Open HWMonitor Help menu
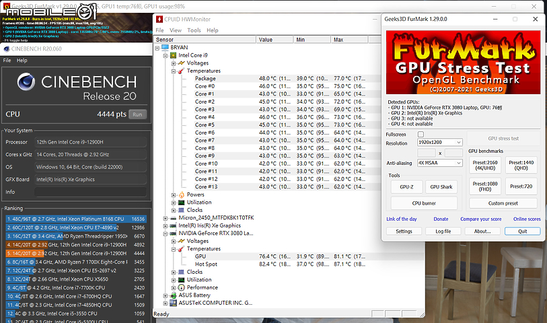 [x=212, y=30]
